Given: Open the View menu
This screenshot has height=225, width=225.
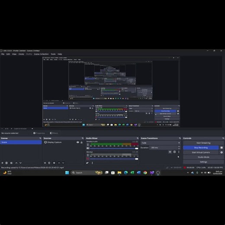Looking at the screenshot, I should pyautogui.click(x=14, y=54).
